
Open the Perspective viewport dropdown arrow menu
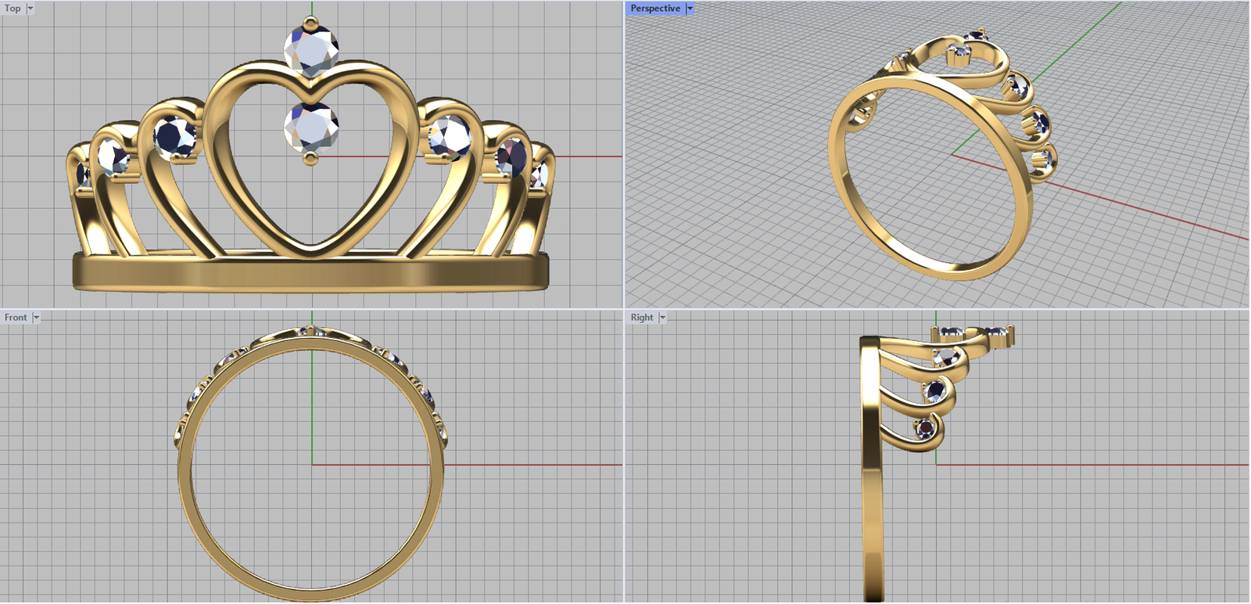[x=690, y=9]
